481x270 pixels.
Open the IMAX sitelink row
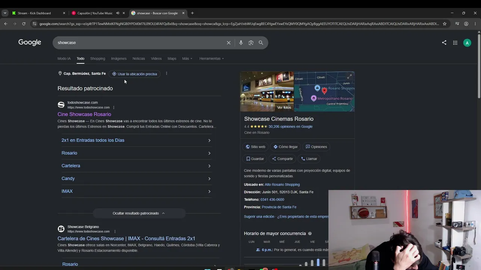coord(136,191)
